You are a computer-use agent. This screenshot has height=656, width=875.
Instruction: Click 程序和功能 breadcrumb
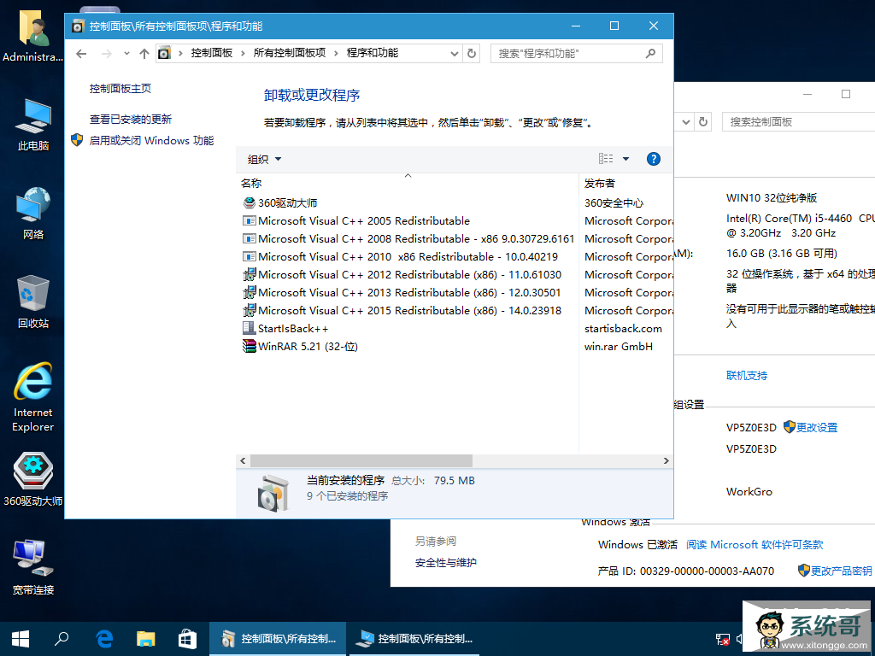tap(373, 53)
